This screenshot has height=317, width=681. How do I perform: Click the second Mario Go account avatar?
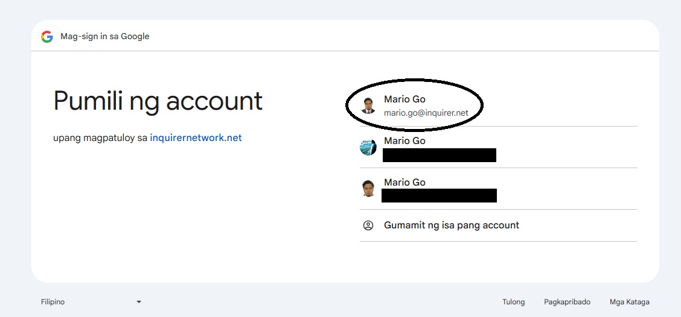pyautogui.click(x=368, y=147)
